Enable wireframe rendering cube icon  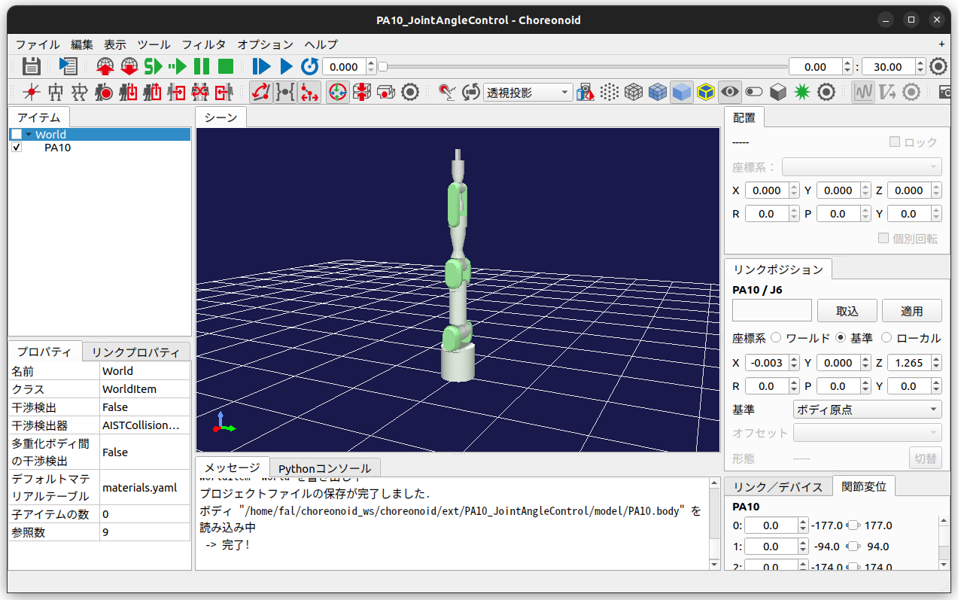tap(634, 92)
